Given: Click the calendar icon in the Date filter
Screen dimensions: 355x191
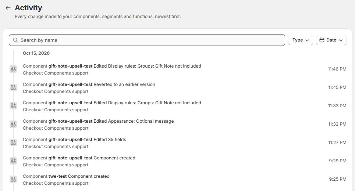Looking at the screenshot, I should tap(322, 40).
